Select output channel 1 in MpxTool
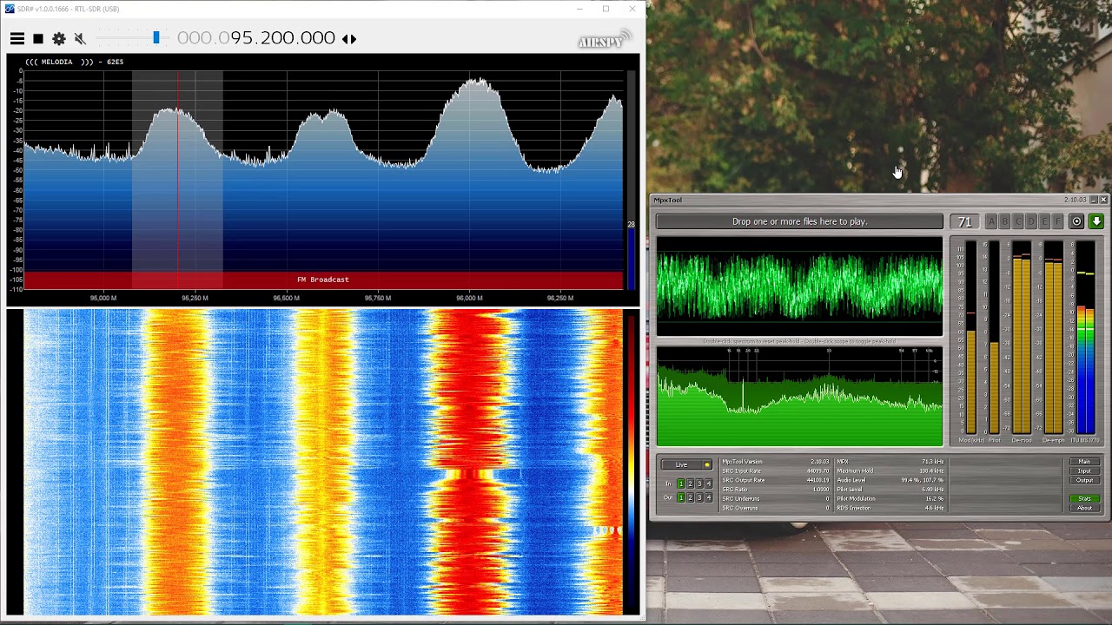Screen dimensions: 1112x625 pyautogui.click(x=681, y=497)
